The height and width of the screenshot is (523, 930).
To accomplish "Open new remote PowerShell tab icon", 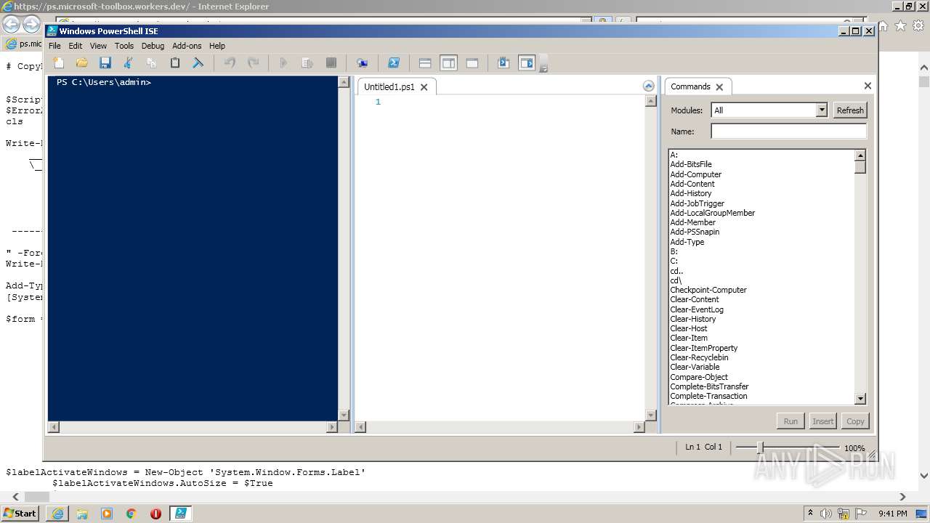I will click(362, 63).
